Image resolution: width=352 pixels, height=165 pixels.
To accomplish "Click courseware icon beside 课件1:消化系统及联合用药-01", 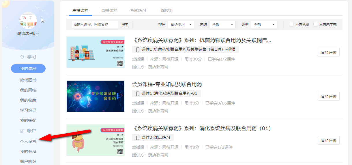I will click(138, 93).
